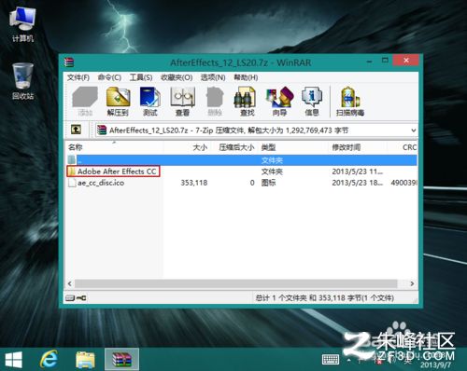The width and height of the screenshot is (467, 371).
Task: Expand the archive path dropdown arrow
Action: click(x=413, y=131)
